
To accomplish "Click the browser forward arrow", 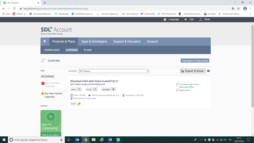I will [x=9, y=9].
